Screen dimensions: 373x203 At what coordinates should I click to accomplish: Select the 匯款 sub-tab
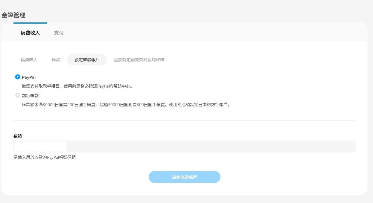(56, 59)
